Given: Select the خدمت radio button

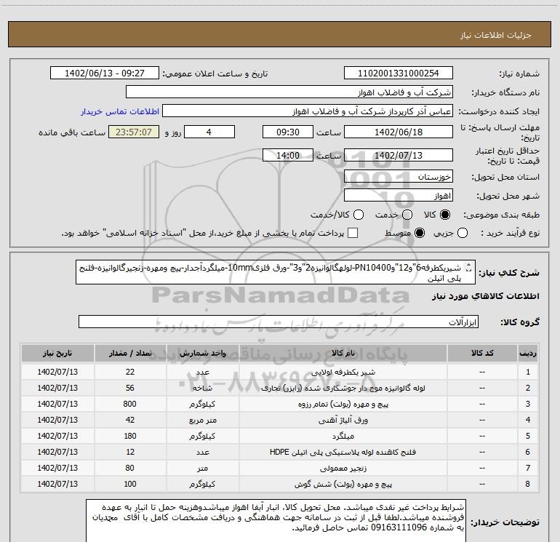Looking at the screenshot, I should click(x=407, y=215).
